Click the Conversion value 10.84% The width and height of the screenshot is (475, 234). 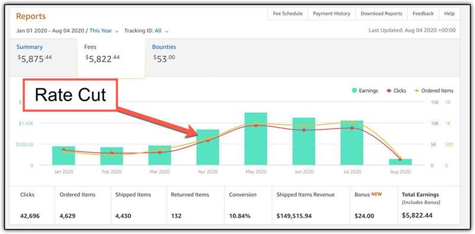click(240, 216)
